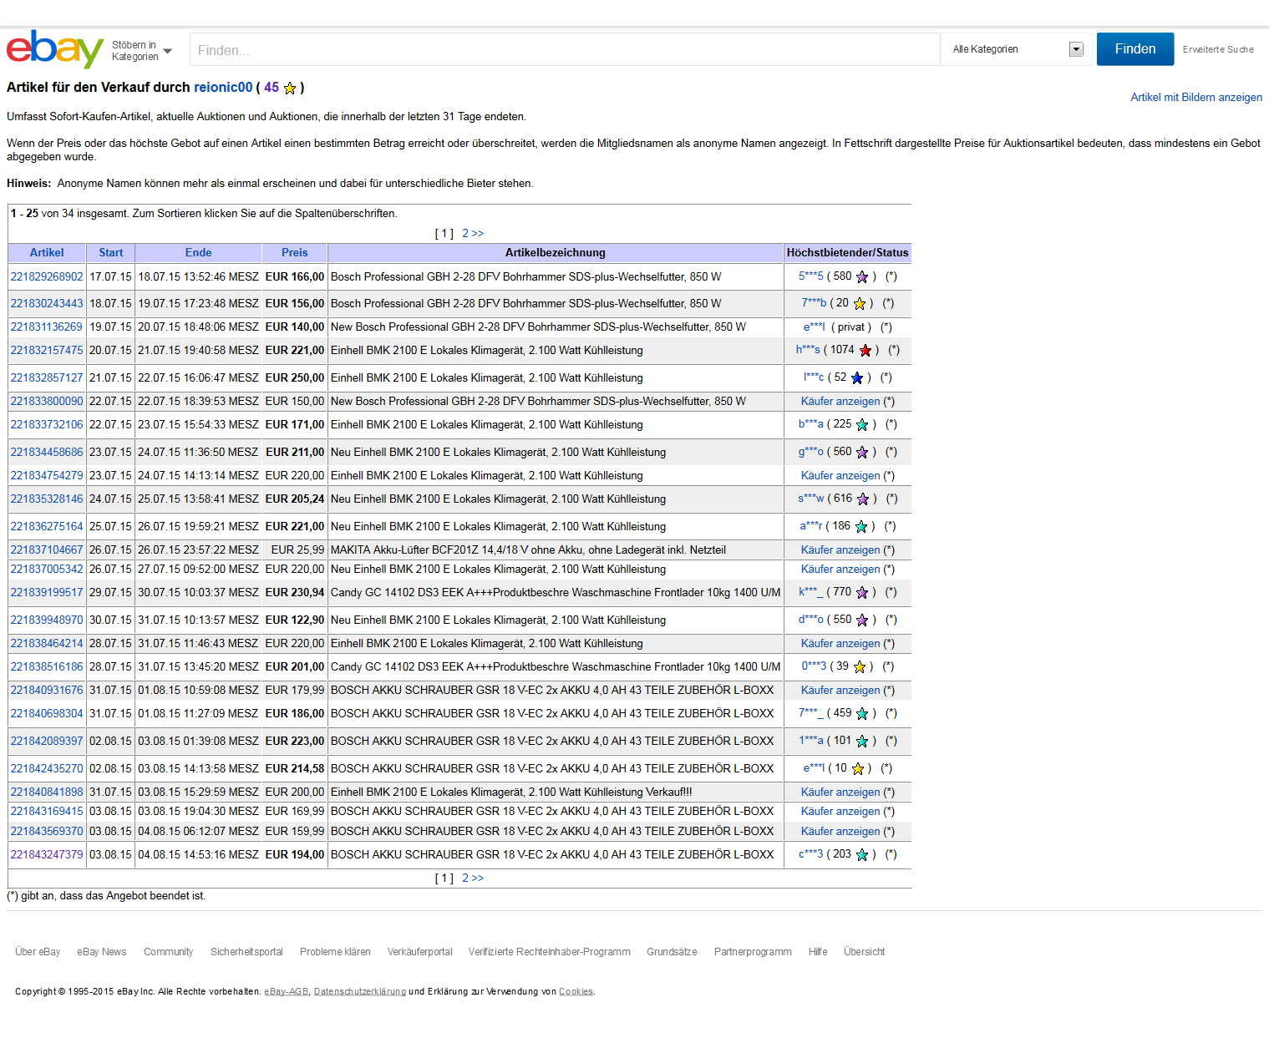
Task: Show buyer for MAKITA Akku-Lüfter row
Action: (x=840, y=549)
